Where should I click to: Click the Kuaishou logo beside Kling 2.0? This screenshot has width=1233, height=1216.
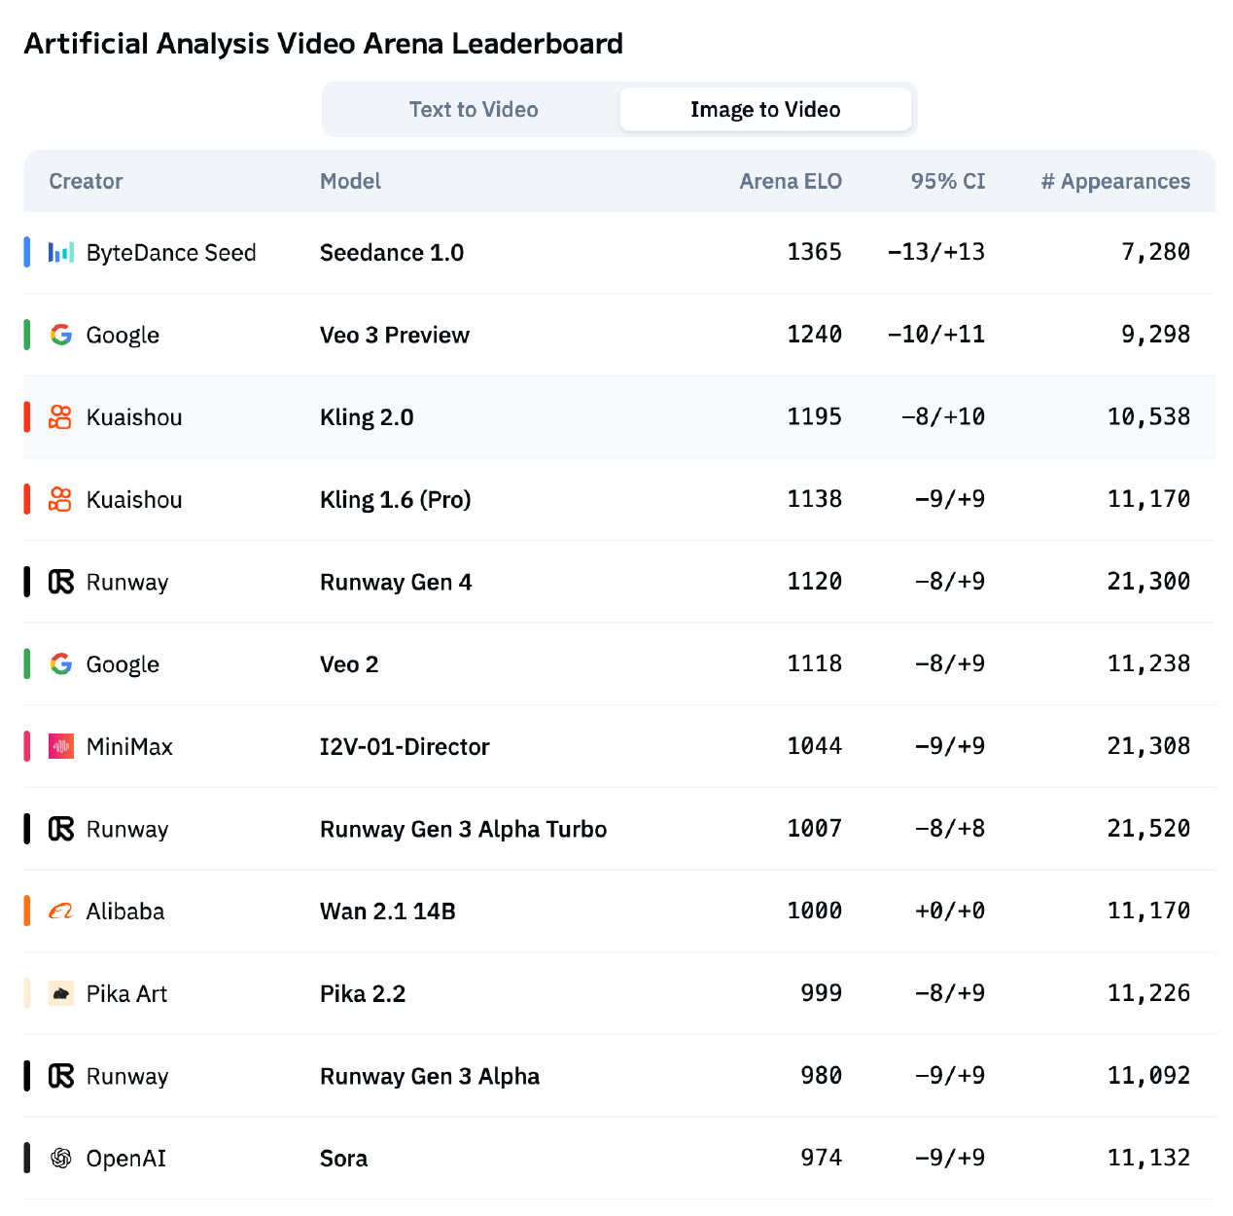click(x=61, y=417)
